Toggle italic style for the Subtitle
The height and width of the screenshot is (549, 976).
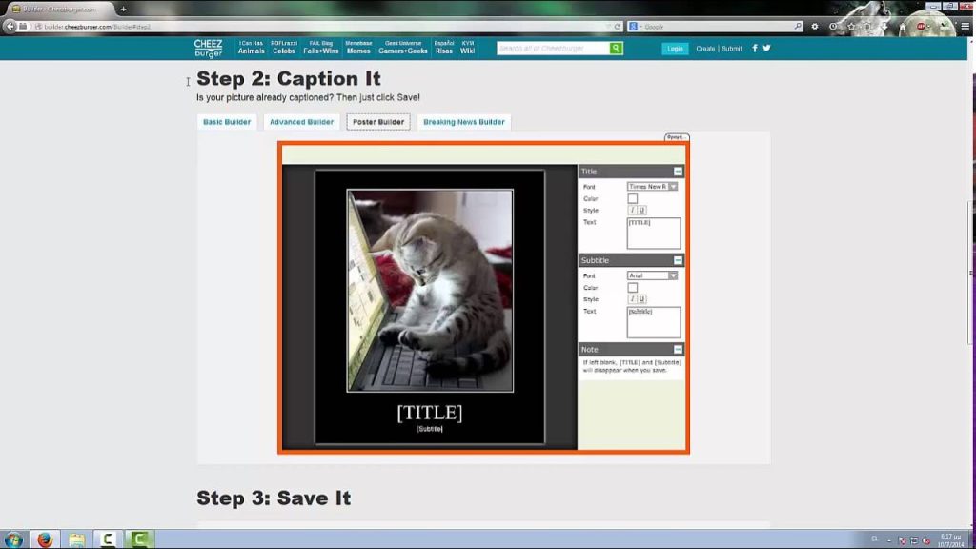click(633, 299)
